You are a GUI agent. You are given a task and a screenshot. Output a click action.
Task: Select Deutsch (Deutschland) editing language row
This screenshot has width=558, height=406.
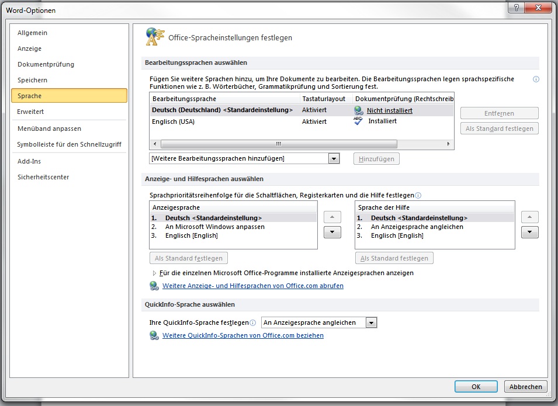pos(301,110)
